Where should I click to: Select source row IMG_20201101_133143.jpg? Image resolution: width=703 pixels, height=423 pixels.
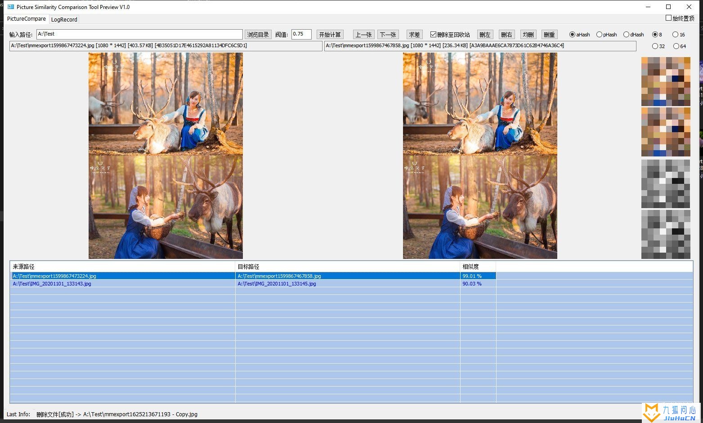[123, 284]
